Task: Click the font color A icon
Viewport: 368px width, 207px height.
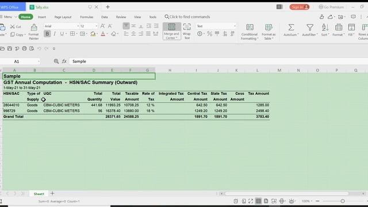Action: pos(103,34)
